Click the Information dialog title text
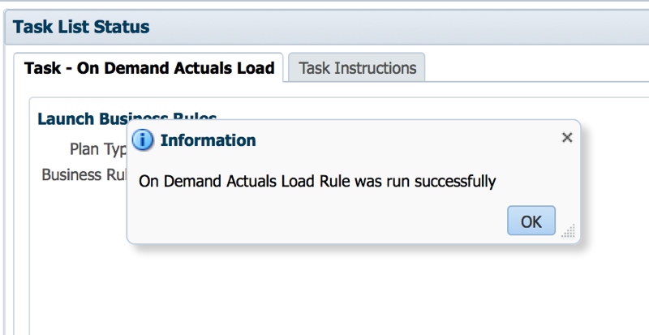 208,140
